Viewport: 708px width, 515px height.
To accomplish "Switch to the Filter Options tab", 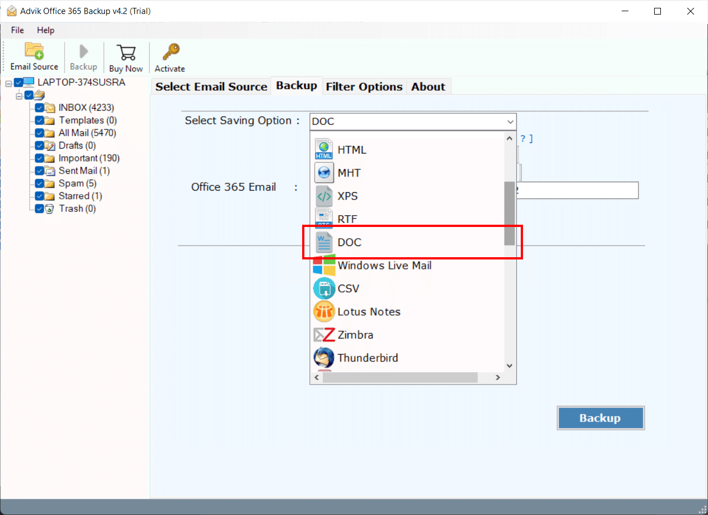I will point(364,86).
